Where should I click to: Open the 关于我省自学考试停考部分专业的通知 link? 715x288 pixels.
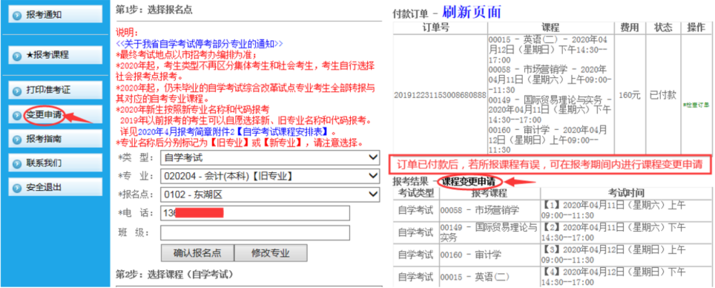(200, 44)
